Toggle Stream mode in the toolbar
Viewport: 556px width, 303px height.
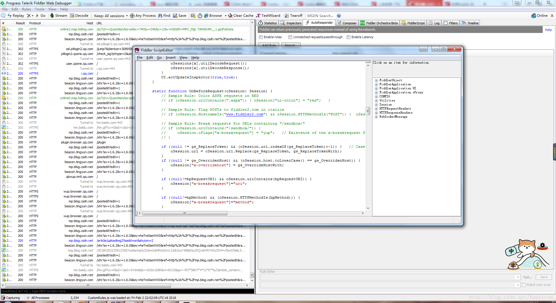[x=58, y=16]
